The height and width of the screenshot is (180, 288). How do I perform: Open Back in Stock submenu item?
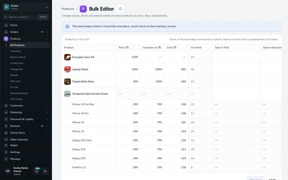point(29,57)
